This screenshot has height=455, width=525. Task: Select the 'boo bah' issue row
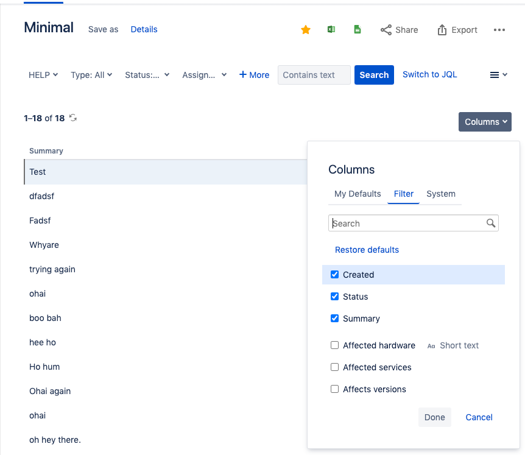coord(166,318)
